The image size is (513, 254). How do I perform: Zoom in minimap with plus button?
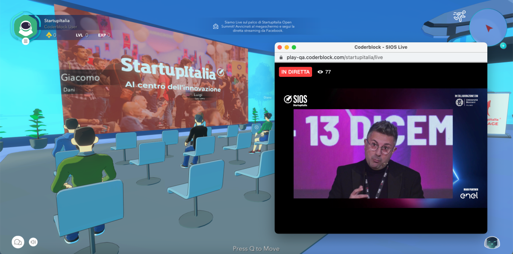pyautogui.click(x=503, y=46)
